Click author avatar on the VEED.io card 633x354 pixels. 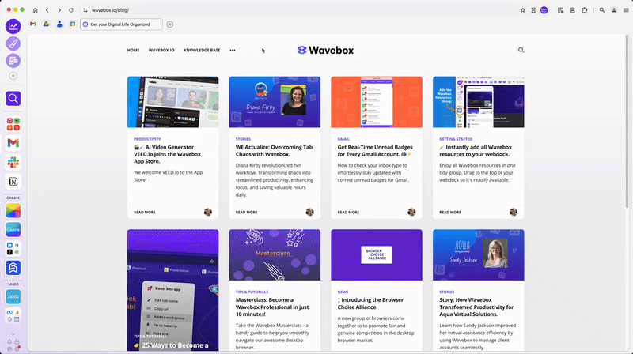208,212
